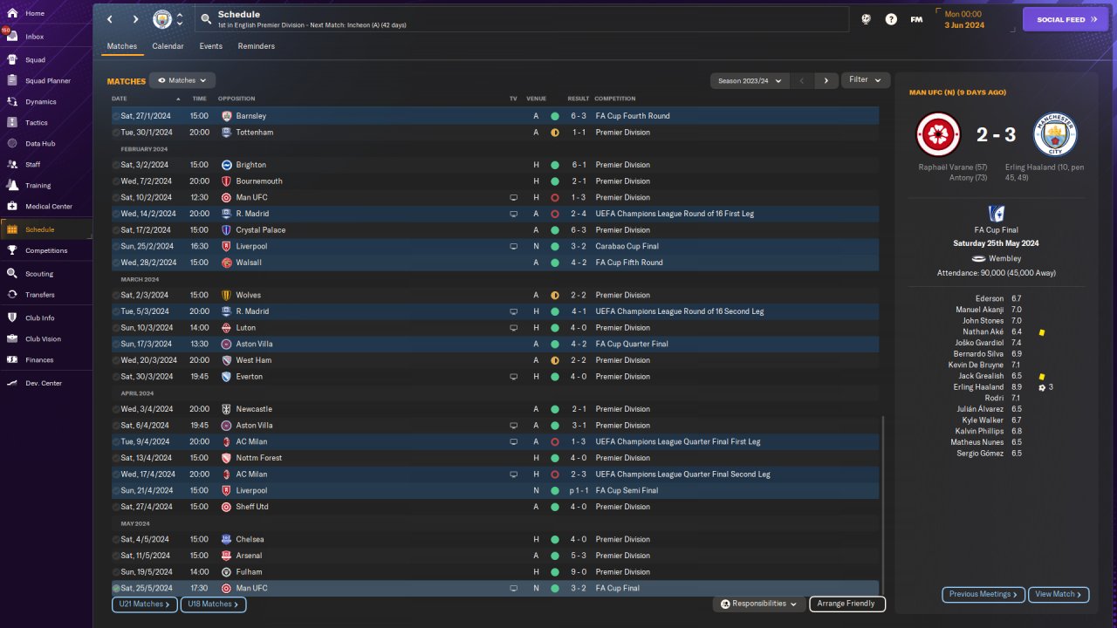The height and width of the screenshot is (628, 1117).
Task: Toggle the circle selector for Man UFC FA Cup Final row
Action: point(116,589)
